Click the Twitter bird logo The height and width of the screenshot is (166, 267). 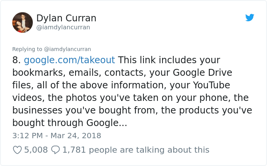click(x=250, y=18)
